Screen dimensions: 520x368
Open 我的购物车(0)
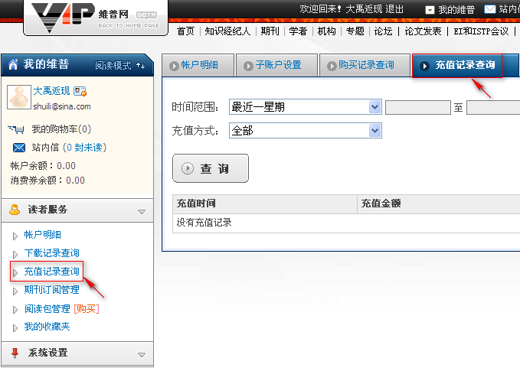click(61, 129)
